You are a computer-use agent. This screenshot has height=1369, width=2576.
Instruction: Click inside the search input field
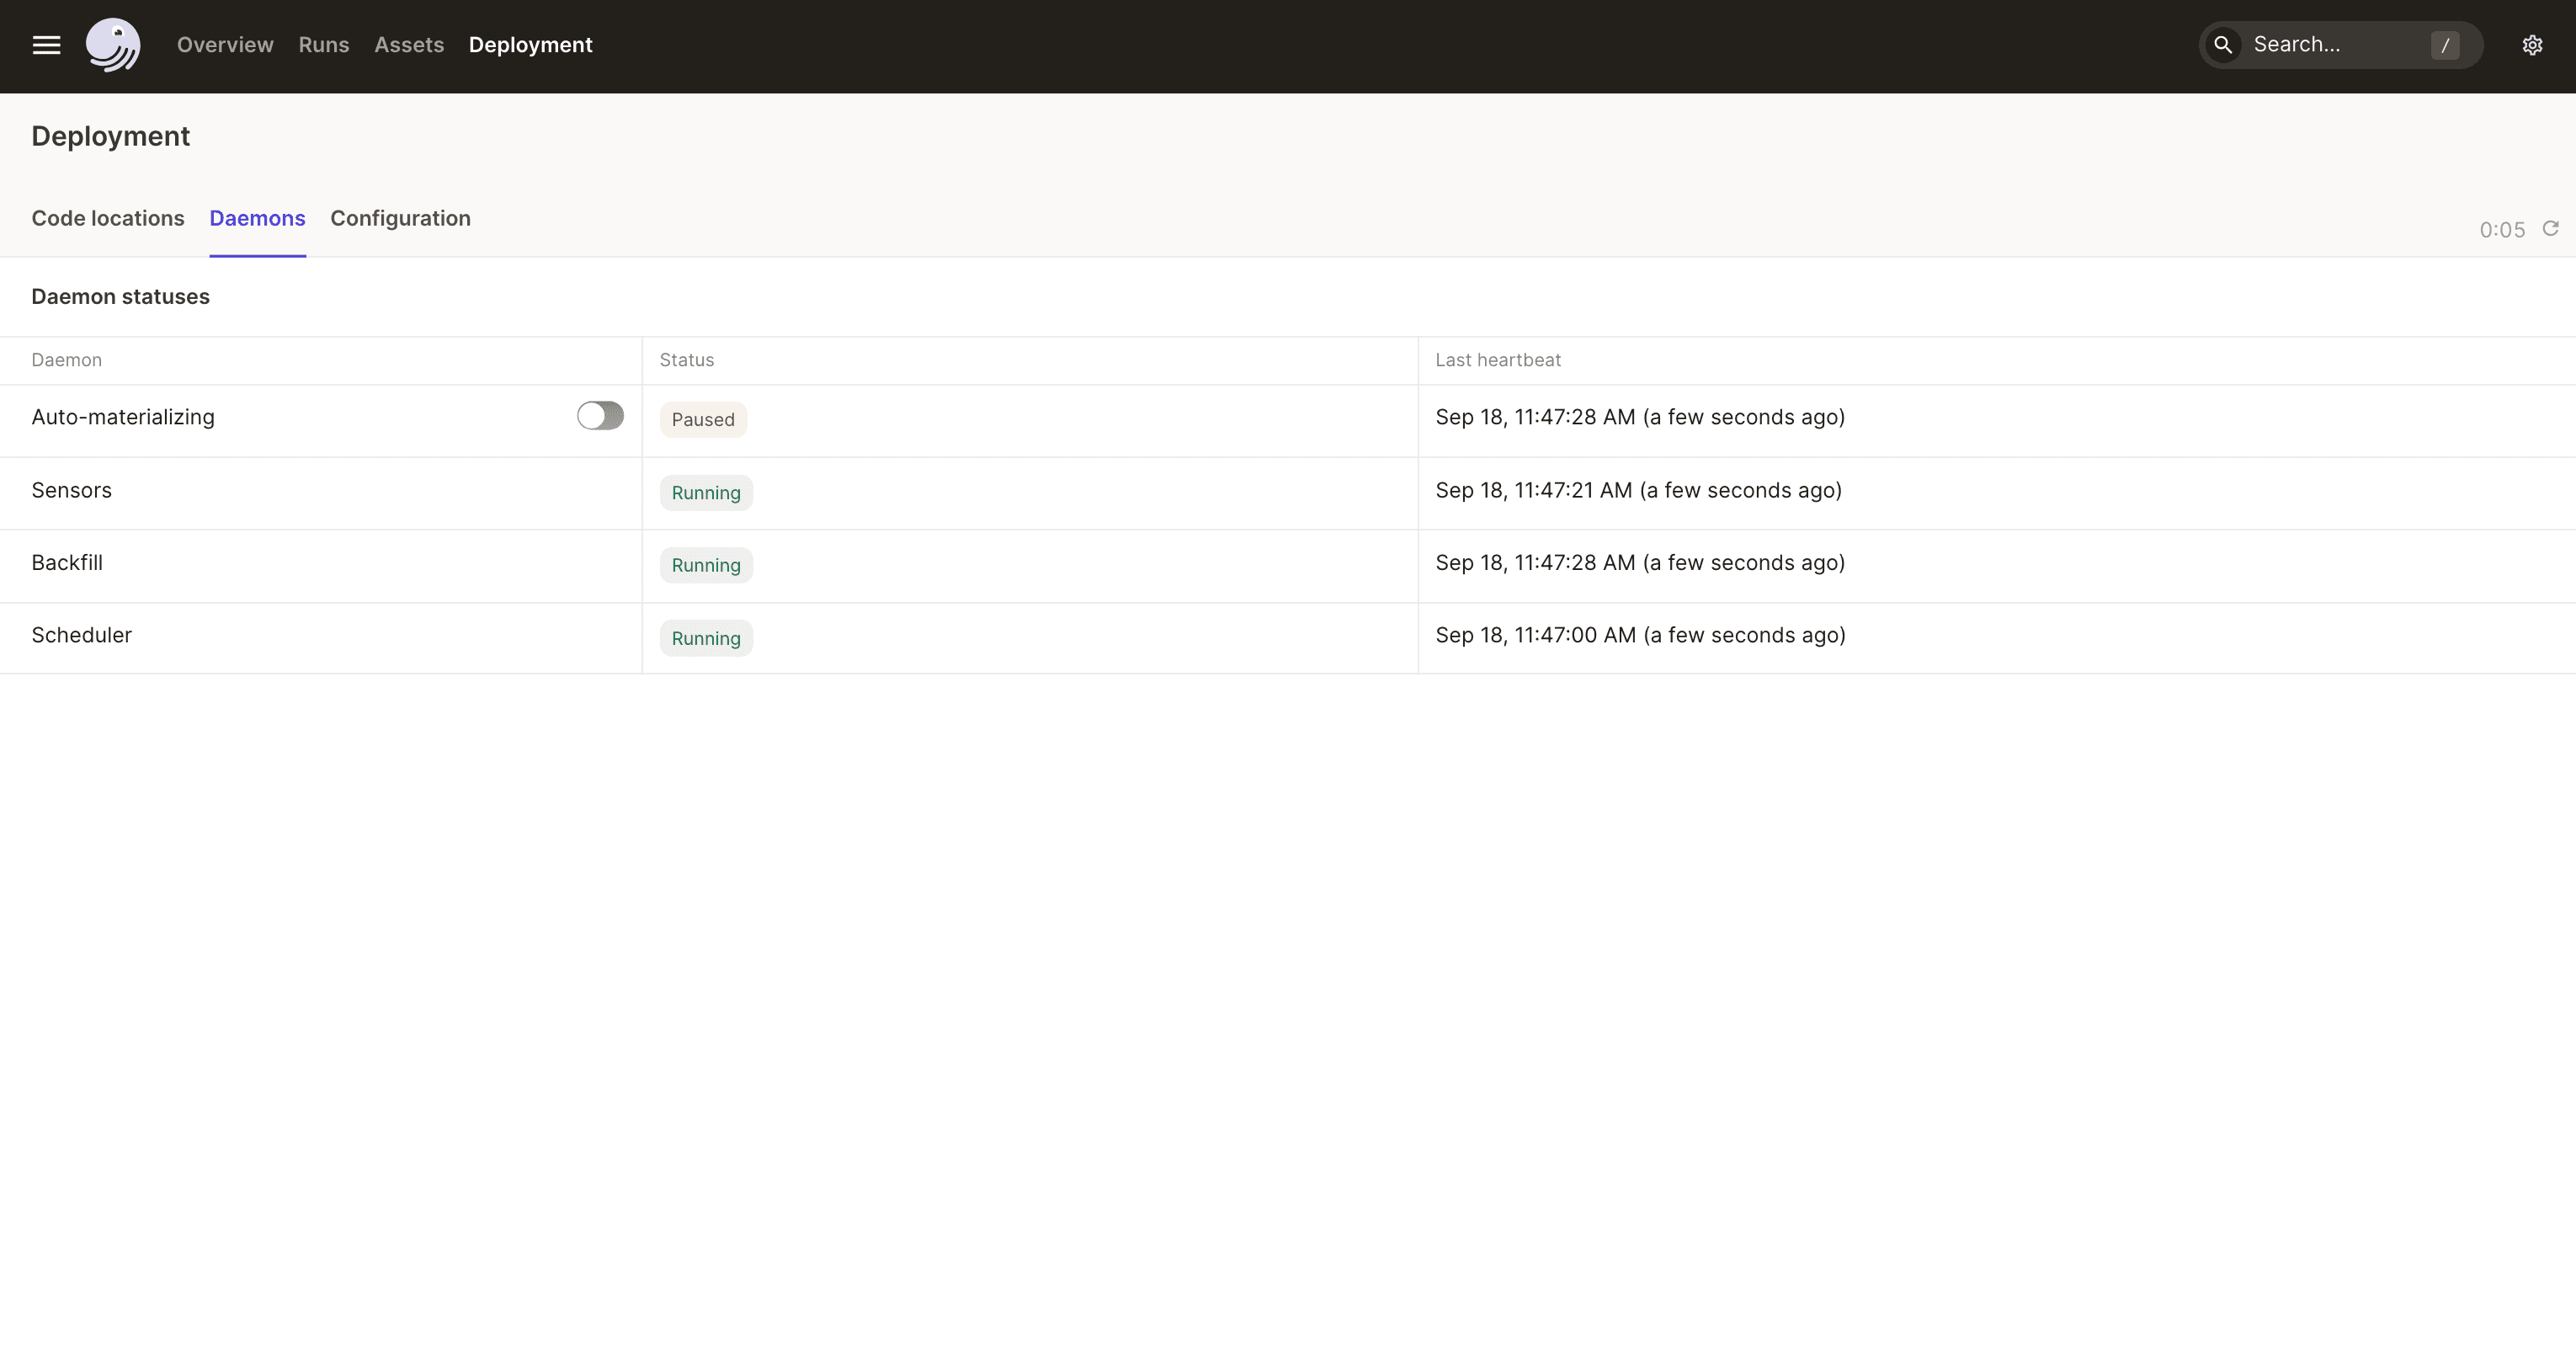point(2330,44)
